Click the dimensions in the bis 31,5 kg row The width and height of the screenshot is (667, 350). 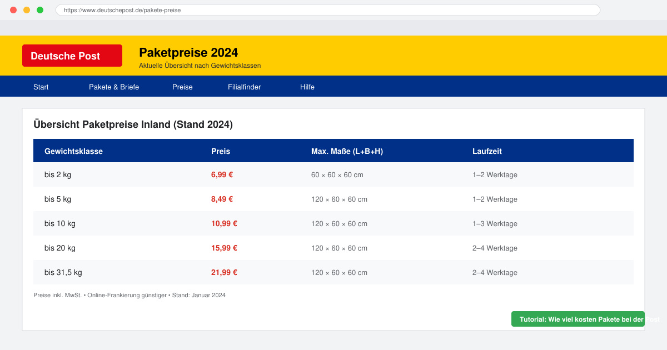pos(339,273)
